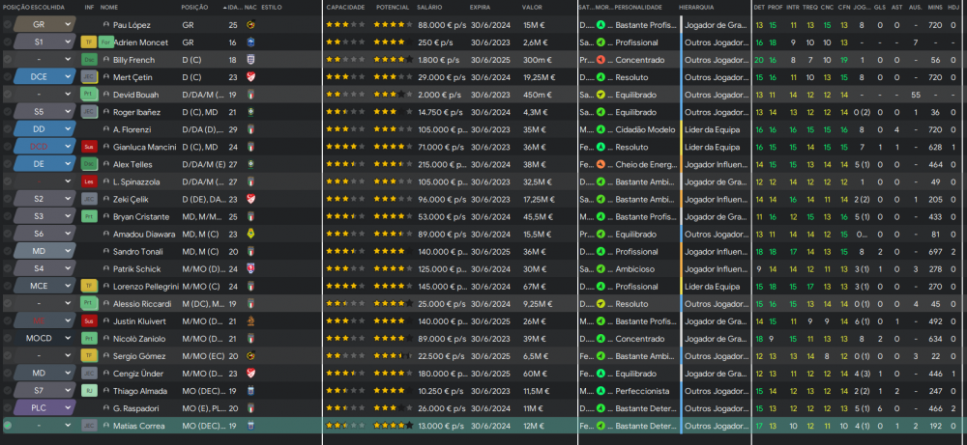The height and width of the screenshot is (445, 967).
Task: Open the PLC position dropdown for G. Raspadori
Action: 44,408
